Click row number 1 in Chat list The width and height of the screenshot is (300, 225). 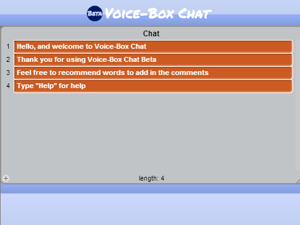point(8,46)
